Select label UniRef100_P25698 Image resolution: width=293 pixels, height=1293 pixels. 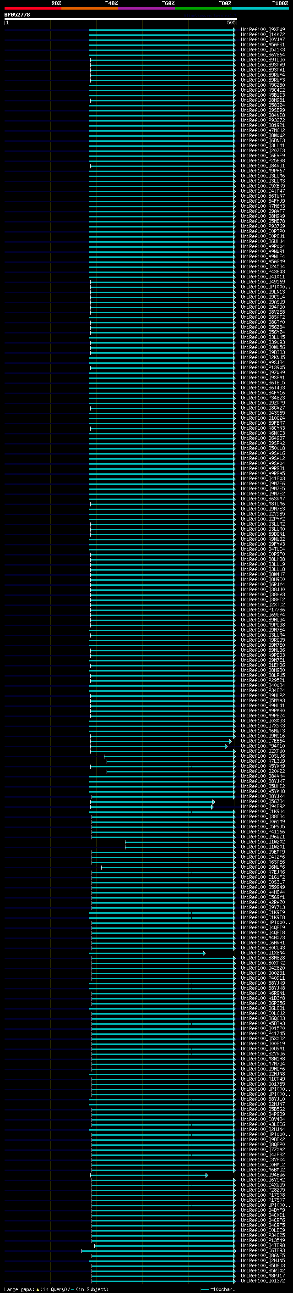click(x=262, y=161)
